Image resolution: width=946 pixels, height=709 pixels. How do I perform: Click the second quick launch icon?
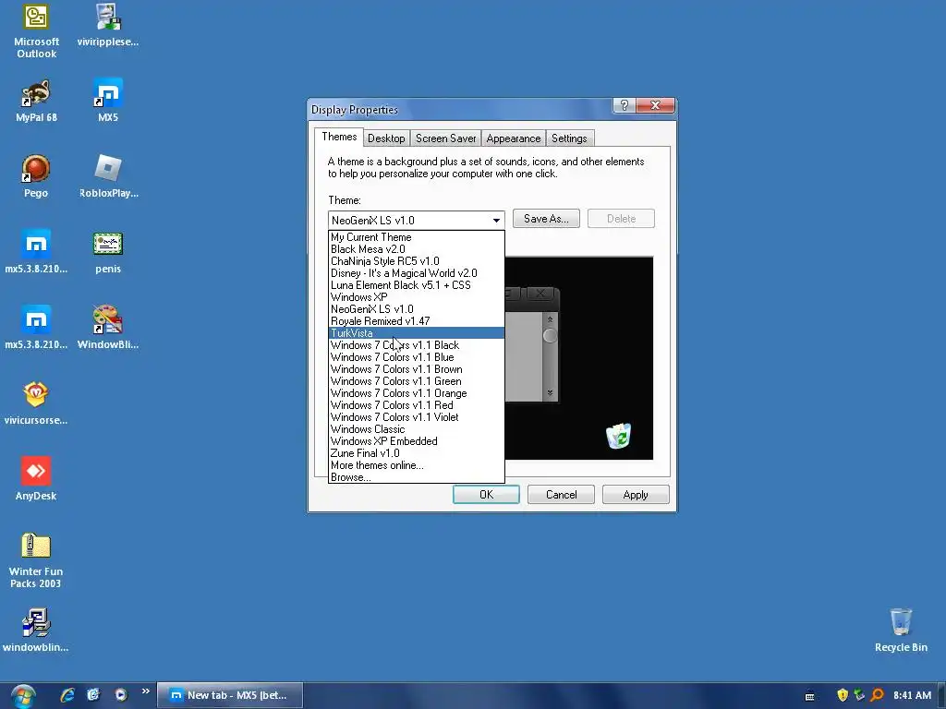(93, 695)
